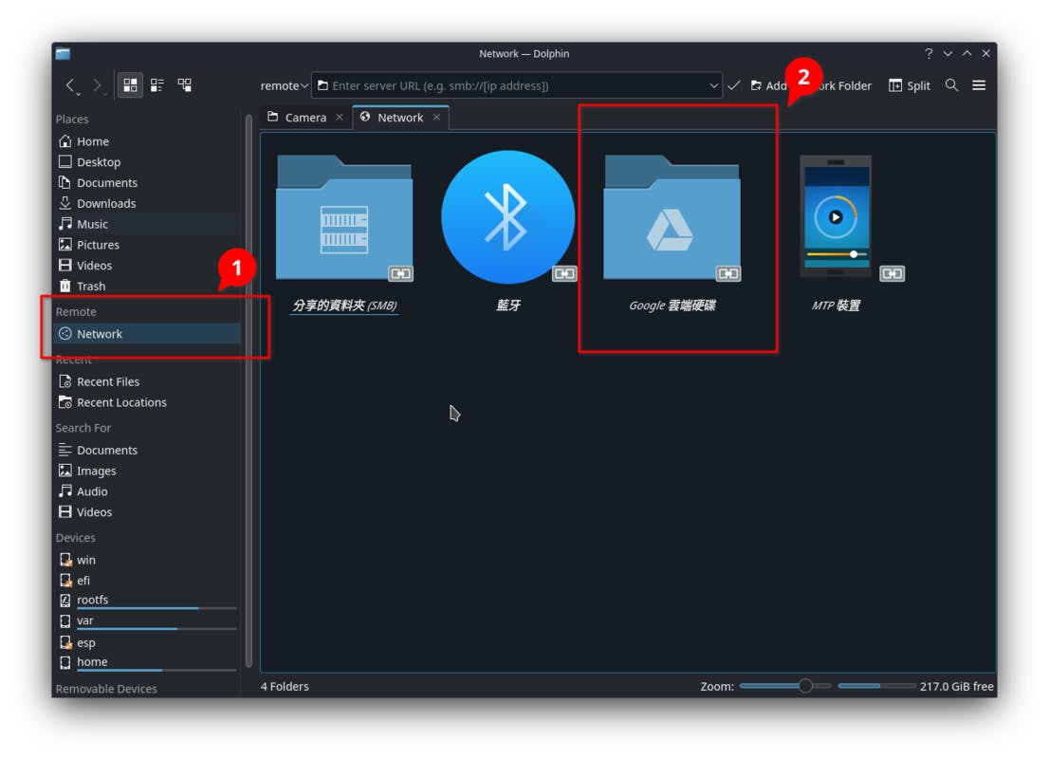Open the Bluetooth (藍牙) network icon
Screen dimensions: 1049x759
coord(507,217)
